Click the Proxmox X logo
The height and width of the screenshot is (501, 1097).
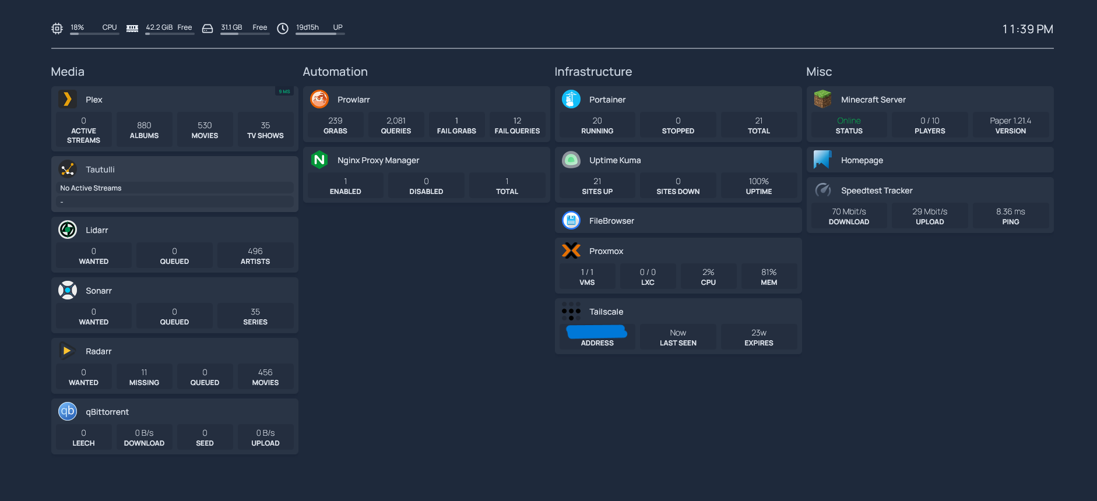[571, 251]
